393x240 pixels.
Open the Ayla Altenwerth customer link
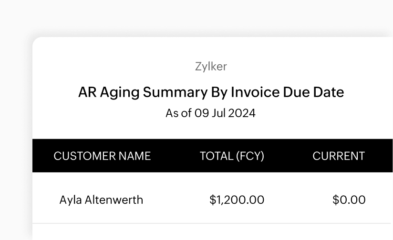101,200
